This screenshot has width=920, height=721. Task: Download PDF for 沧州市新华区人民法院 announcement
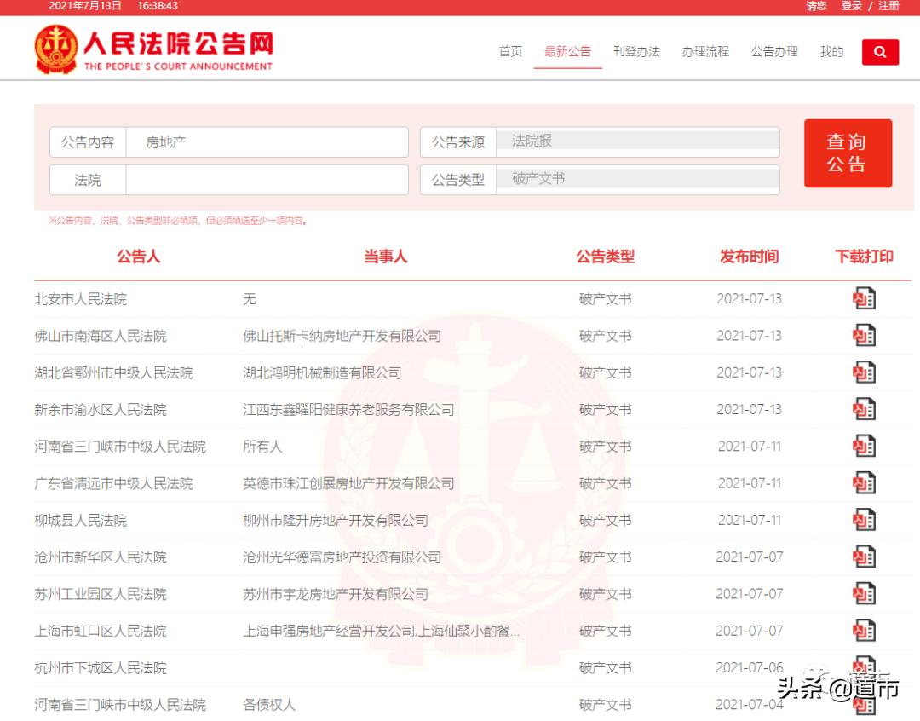click(x=864, y=557)
